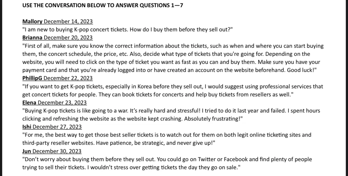Click the date December 30, 2023
This screenshot has width=348, height=176.
[x=57, y=151]
